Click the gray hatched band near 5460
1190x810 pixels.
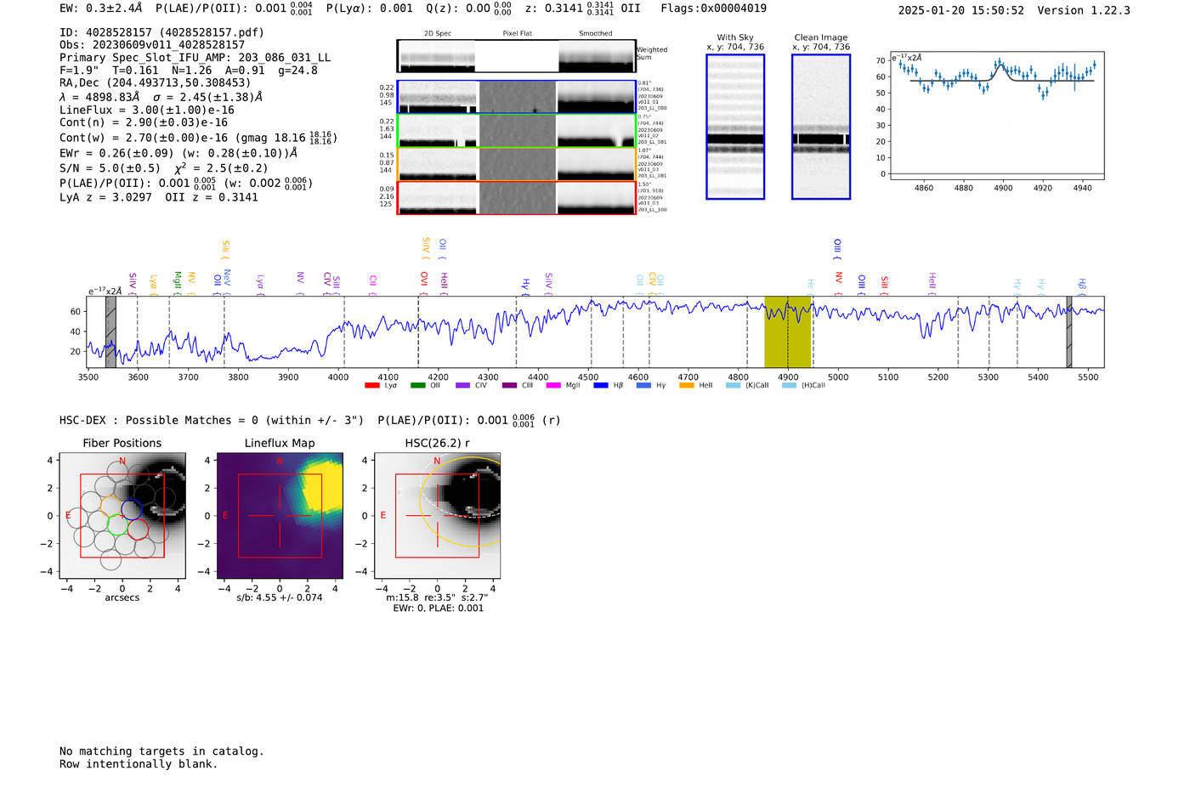(1069, 332)
